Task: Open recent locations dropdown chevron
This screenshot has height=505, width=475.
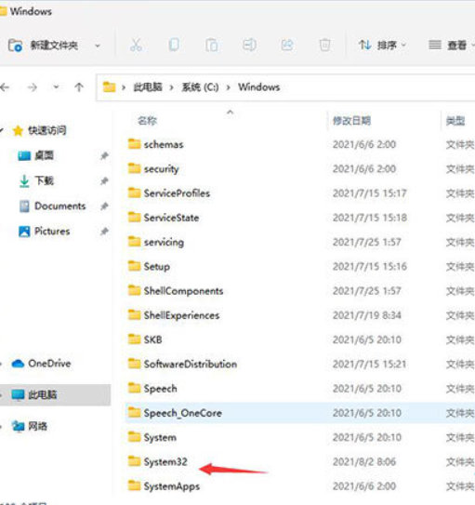Action: tap(57, 87)
